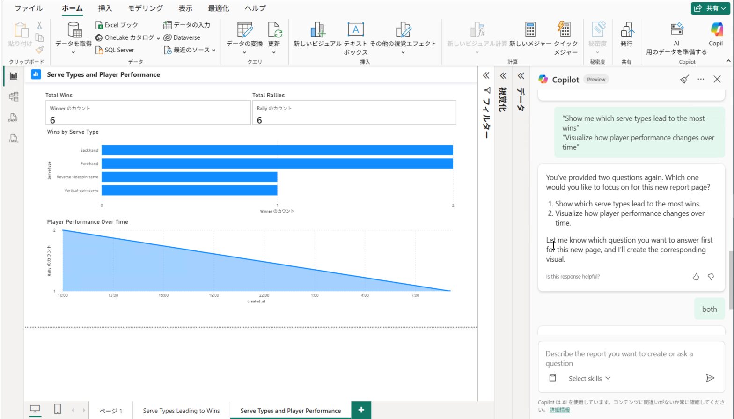Switch to mobile layout view
This screenshot has height=419, width=734.
pyautogui.click(x=58, y=409)
